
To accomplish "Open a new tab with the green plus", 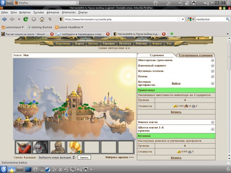I will click(172, 34).
